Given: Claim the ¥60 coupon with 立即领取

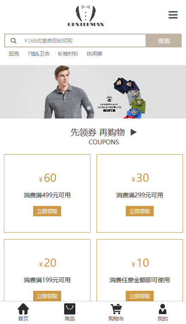Looking at the screenshot, I should [47, 211].
